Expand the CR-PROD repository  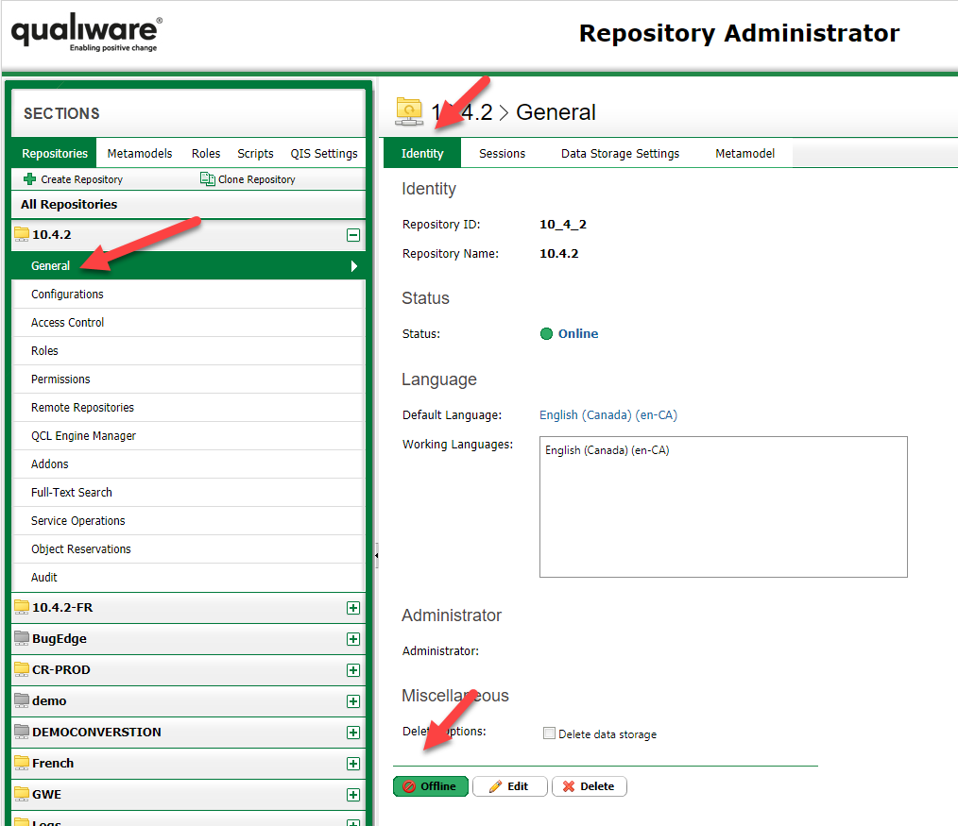pyautogui.click(x=353, y=670)
